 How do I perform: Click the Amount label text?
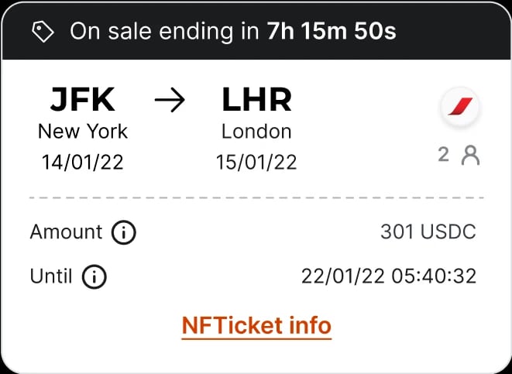(66, 232)
